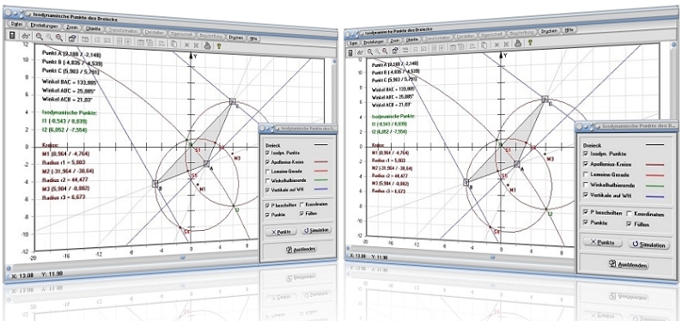This screenshot has width=682, height=321.
Task: Open the Objekte menu in left window
Action: (94, 28)
